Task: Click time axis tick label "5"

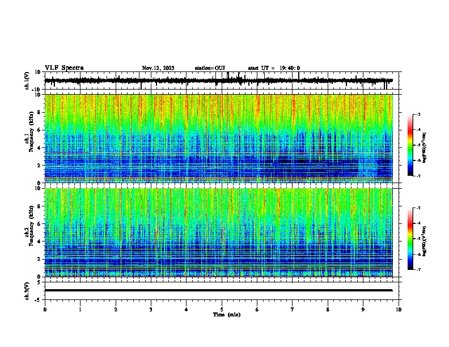Action: (222, 310)
